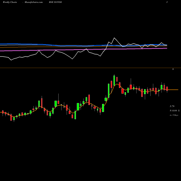Click the 'MunafaSutra.com' header text
The image size is (181, 181).
pos(34,2)
